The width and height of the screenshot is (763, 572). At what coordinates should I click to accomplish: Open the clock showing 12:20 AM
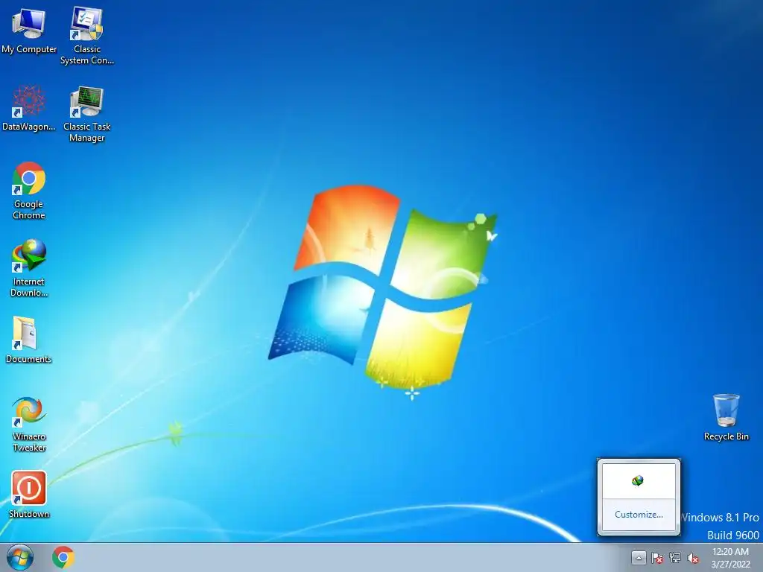730,557
